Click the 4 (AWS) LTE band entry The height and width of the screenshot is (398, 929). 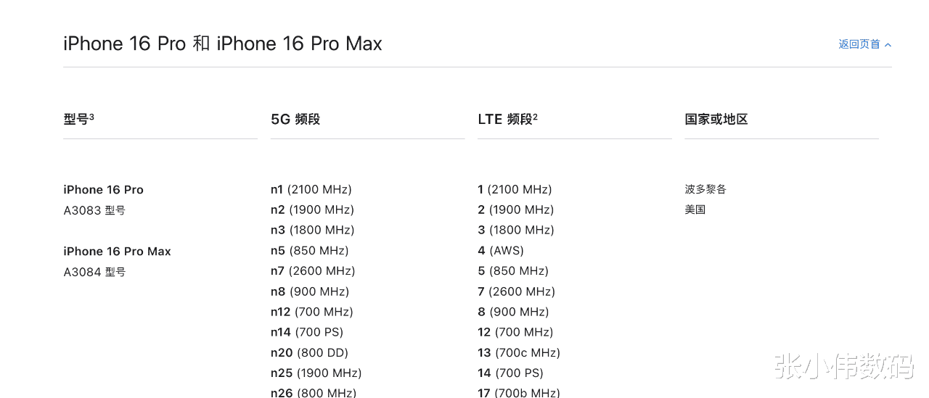pyautogui.click(x=500, y=250)
